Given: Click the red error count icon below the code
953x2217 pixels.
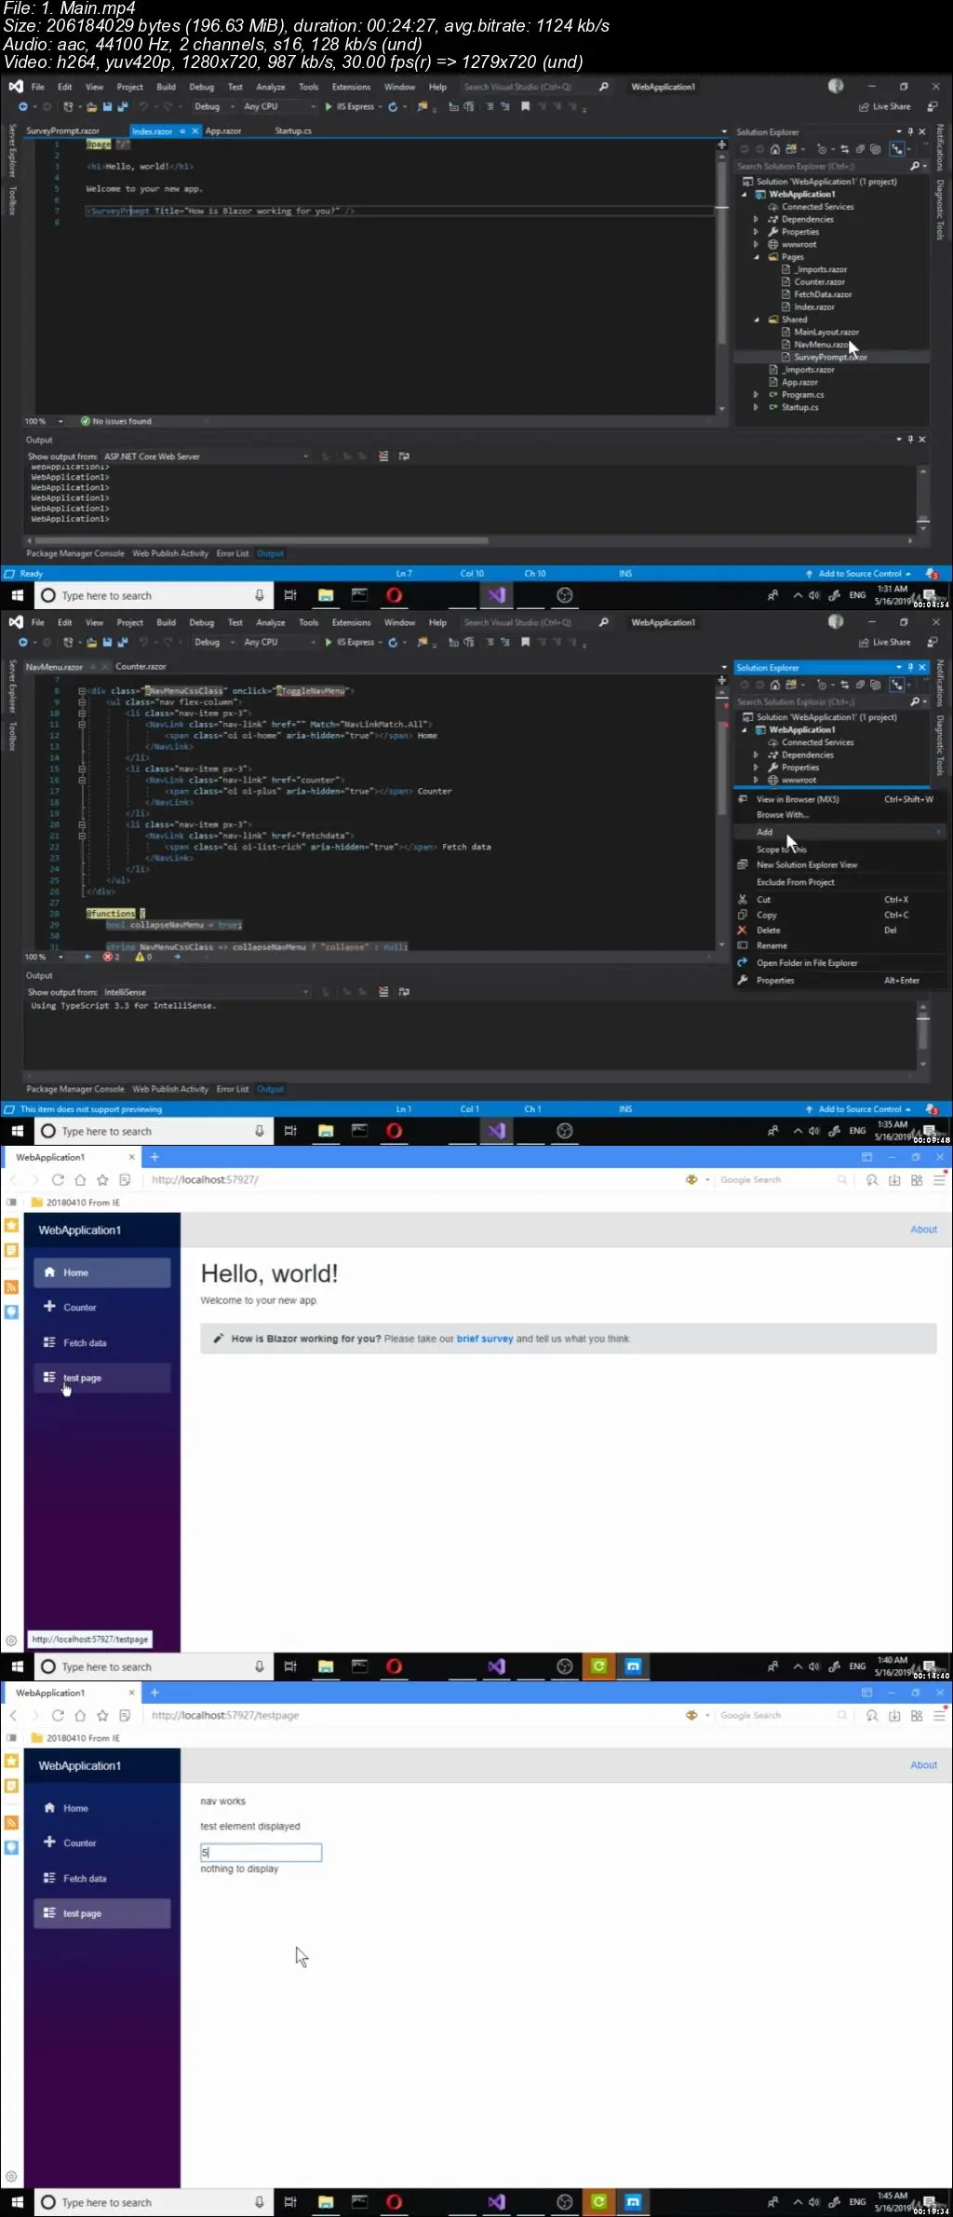Looking at the screenshot, I should tap(108, 957).
